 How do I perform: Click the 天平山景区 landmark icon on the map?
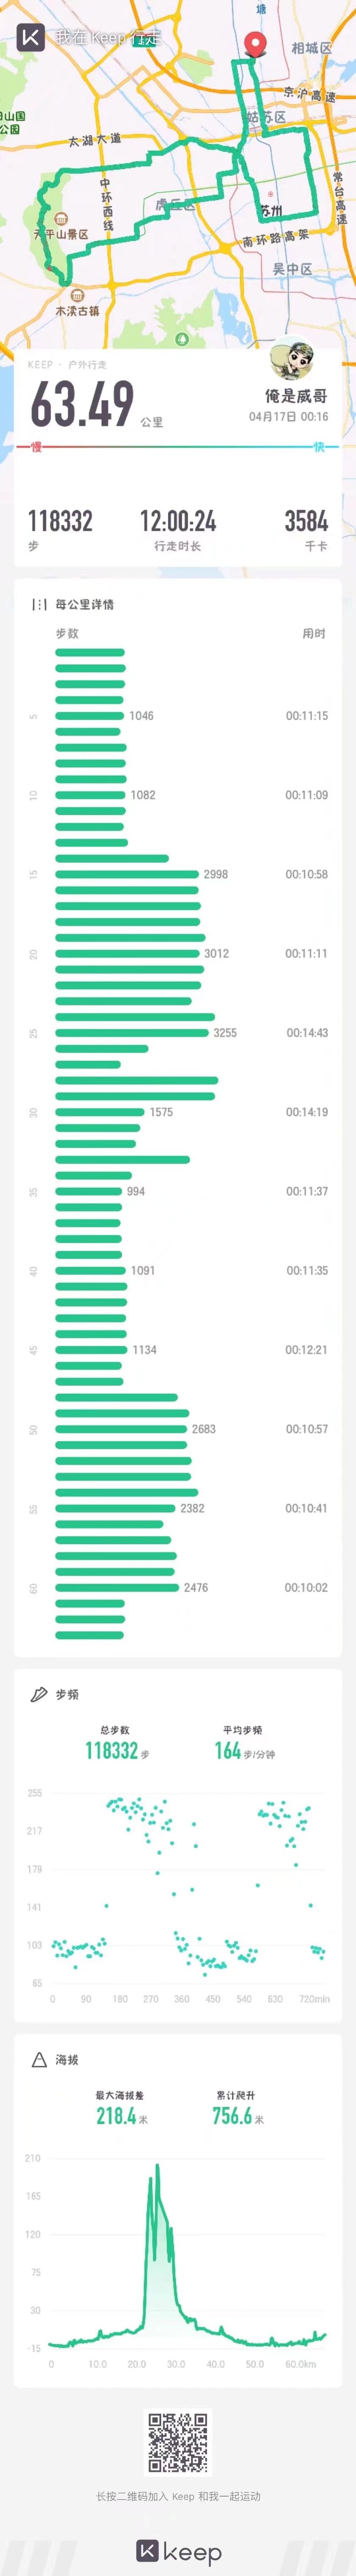62,219
